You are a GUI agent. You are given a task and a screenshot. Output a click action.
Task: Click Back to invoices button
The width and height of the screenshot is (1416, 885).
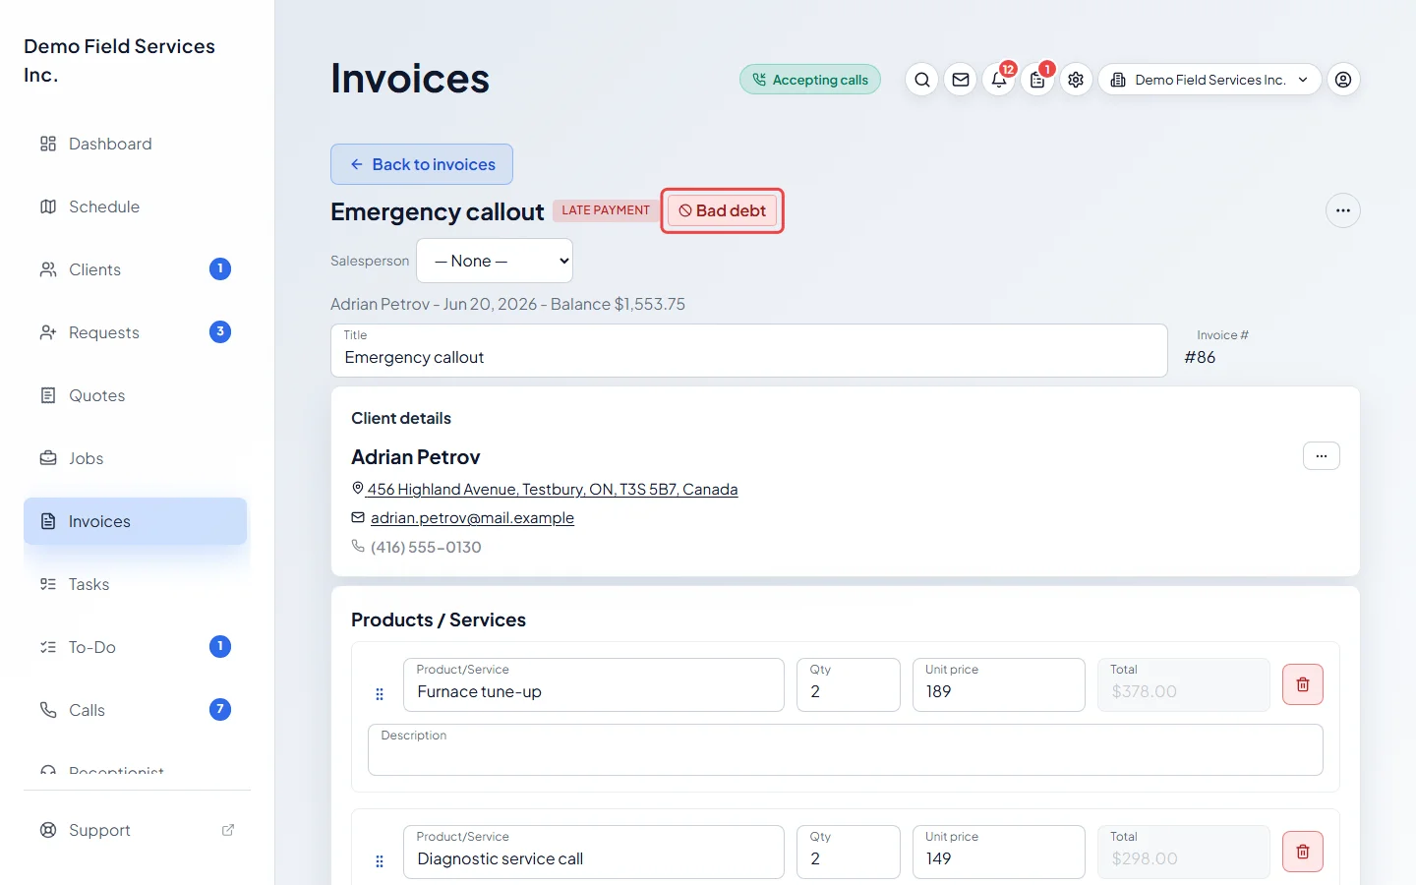click(422, 164)
